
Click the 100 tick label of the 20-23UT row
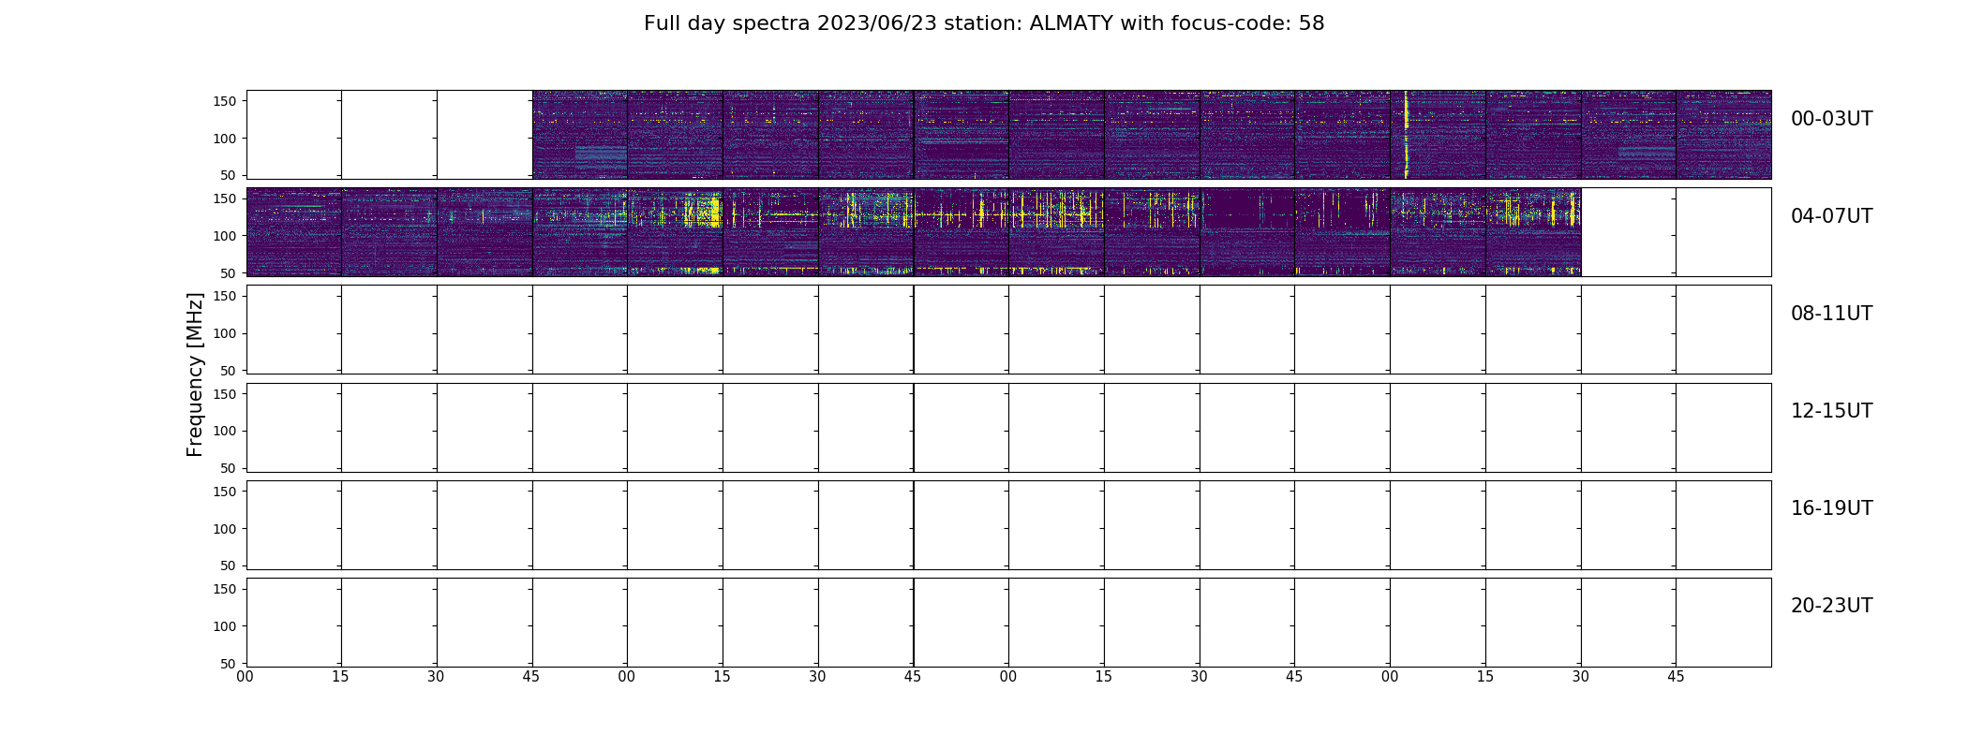tap(225, 626)
